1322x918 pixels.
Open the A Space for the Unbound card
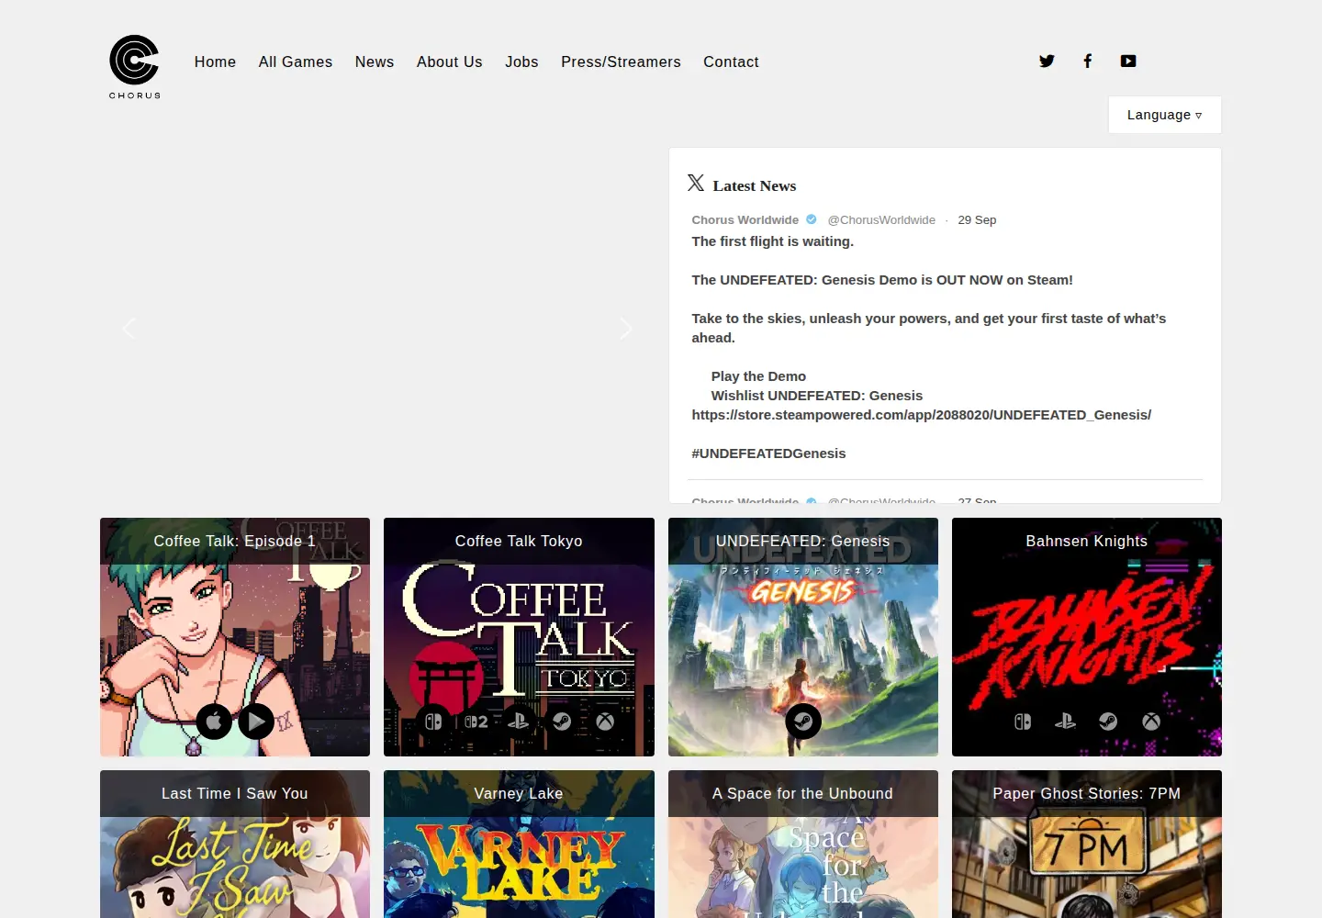pyautogui.click(x=803, y=844)
